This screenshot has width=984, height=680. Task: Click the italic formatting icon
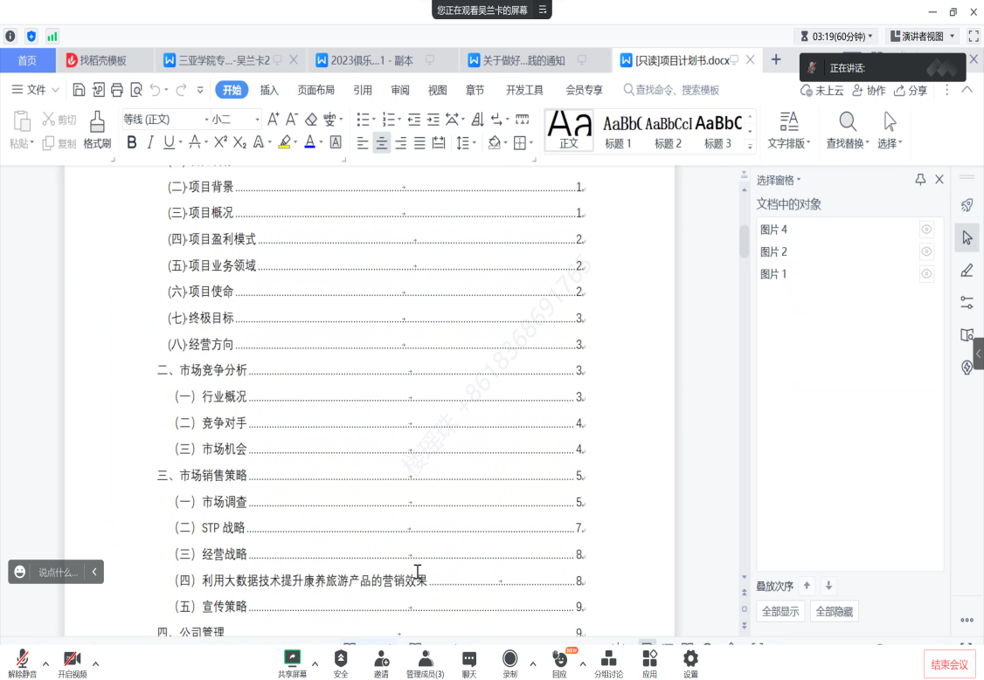150,142
